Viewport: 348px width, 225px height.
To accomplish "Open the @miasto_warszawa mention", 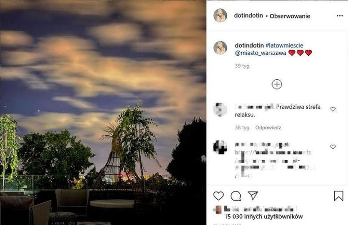I will coord(260,53).
